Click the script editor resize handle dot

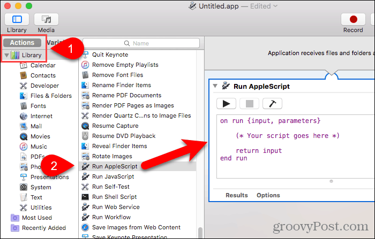pos(331,181)
